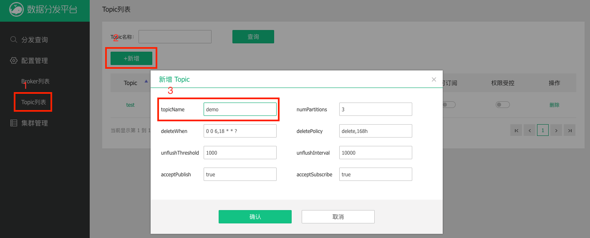Image resolution: width=590 pixels, height=238 pixels.
Task: Sort by Topic column arrow
Action: pyautogui.click(x=146, y=82)
